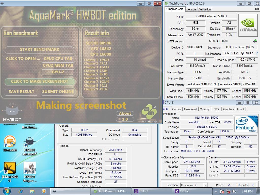This screenshot has width=260, height=195.
Task: Click the Bus Interface question mark
Action: coord(257,53)
